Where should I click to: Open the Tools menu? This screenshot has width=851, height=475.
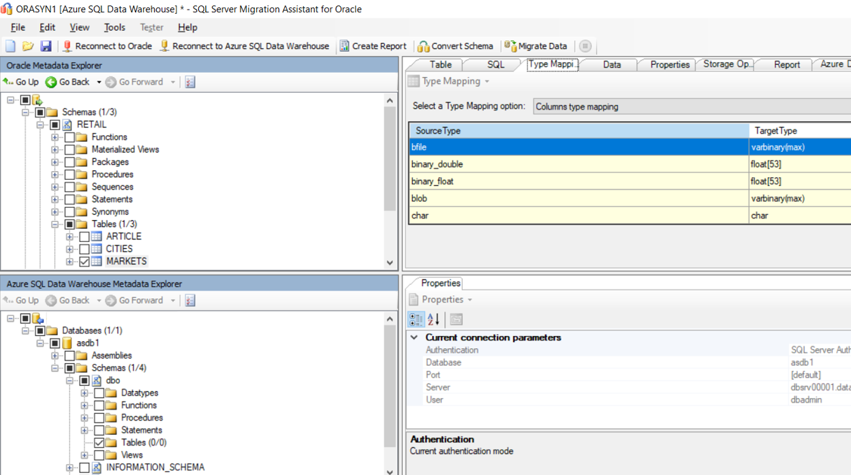point(114,27)
